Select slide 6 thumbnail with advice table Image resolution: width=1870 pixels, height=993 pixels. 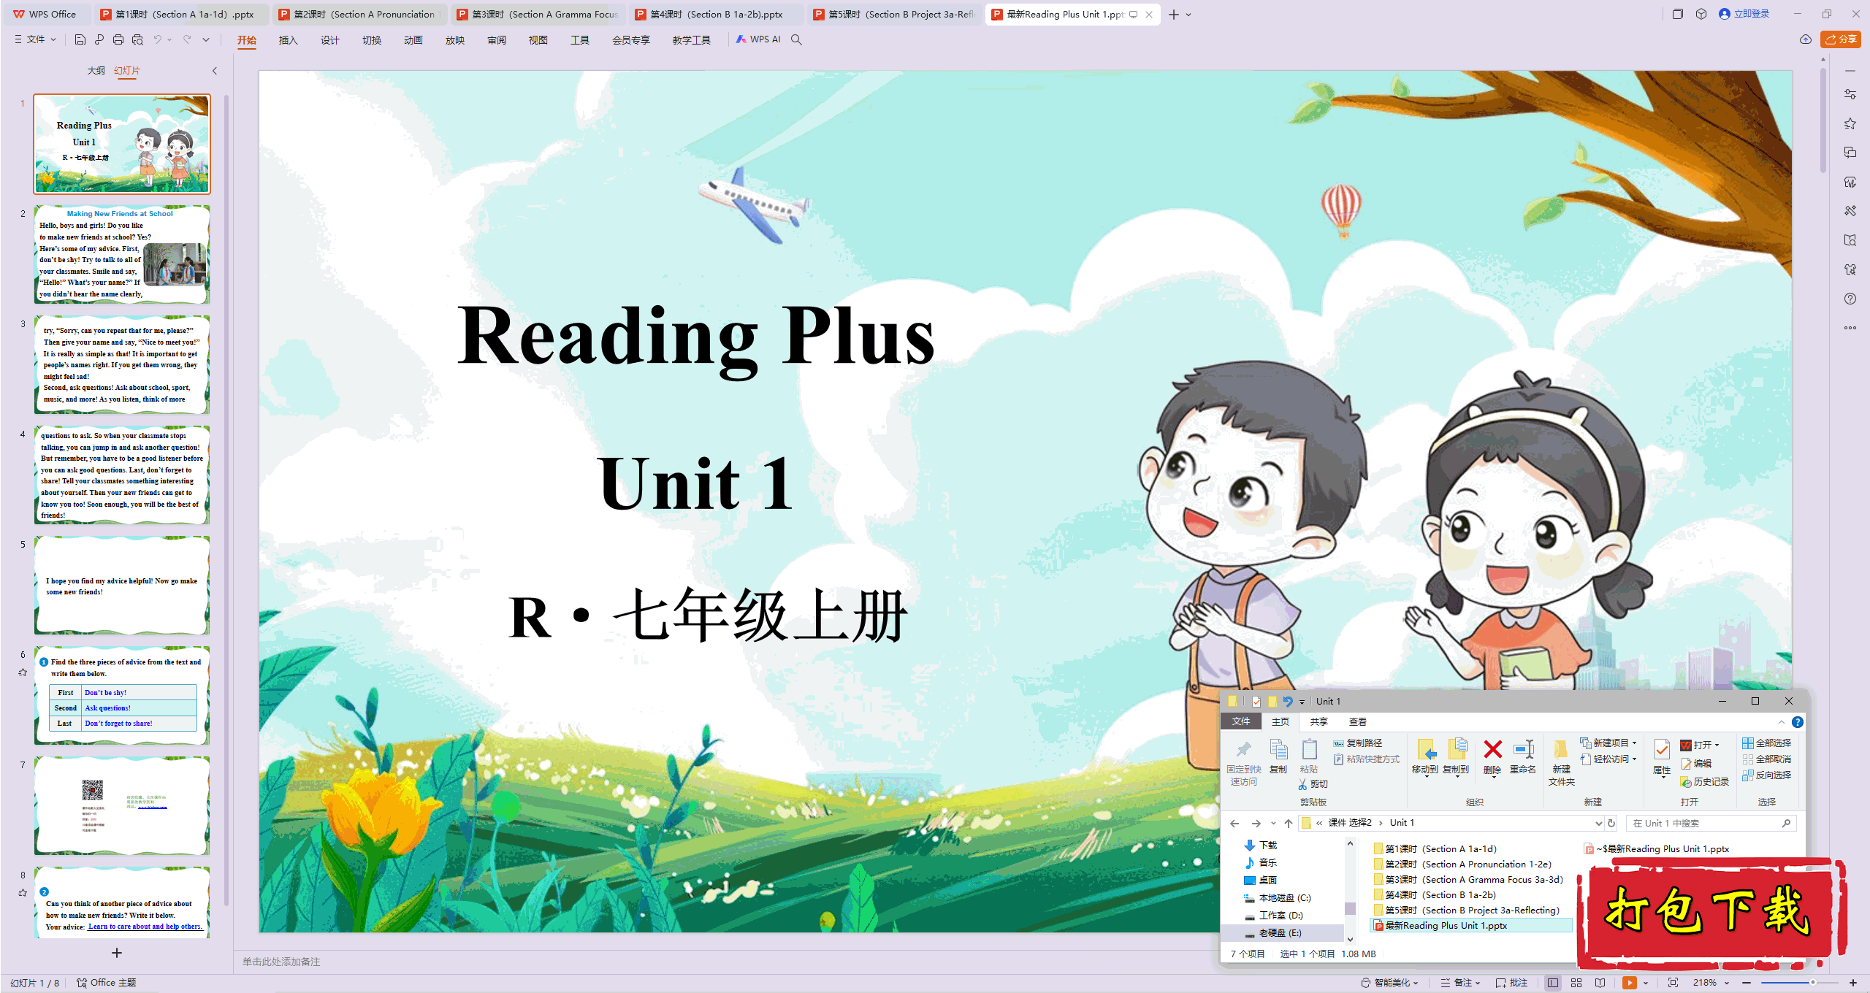(x=122, y=694)
